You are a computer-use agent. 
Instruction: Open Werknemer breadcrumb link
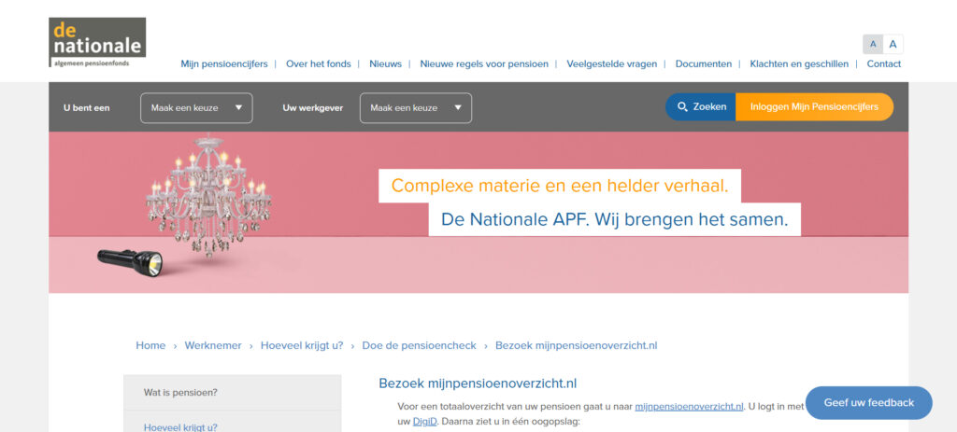pos(213,345)
